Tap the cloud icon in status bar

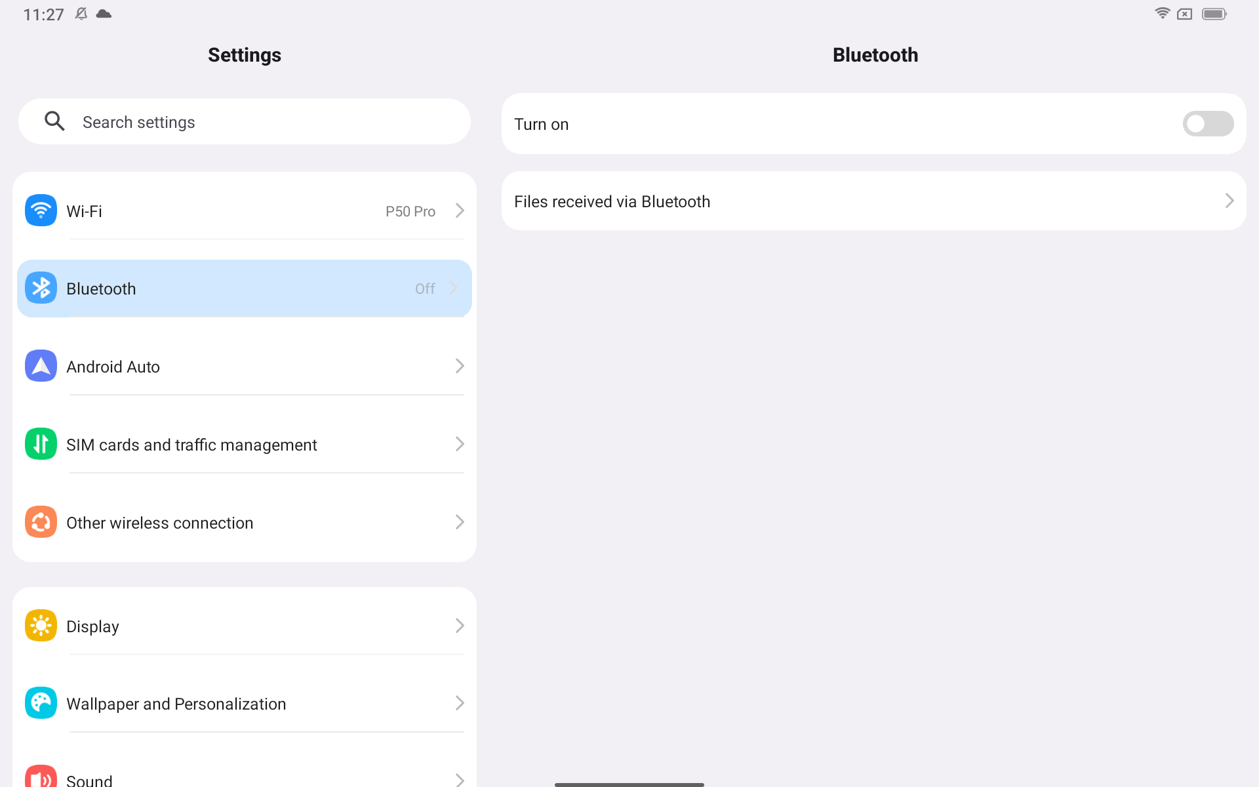(x=104, y=14)
